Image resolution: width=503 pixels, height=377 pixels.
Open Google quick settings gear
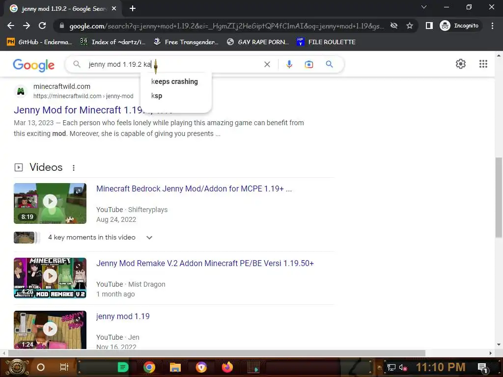[x=461, y=64]
